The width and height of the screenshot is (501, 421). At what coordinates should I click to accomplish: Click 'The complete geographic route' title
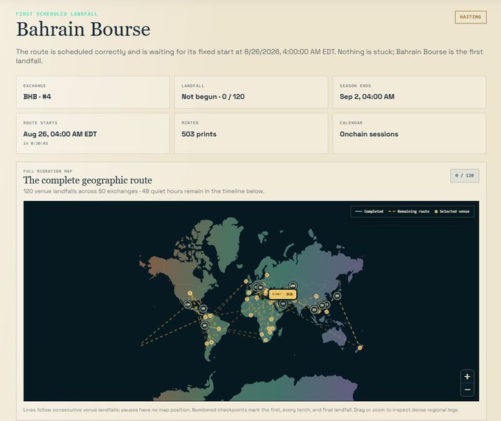pyautogui.click(x=88, y=180)
